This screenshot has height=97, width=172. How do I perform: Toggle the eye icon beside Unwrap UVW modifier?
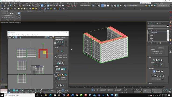click(149, 32)
